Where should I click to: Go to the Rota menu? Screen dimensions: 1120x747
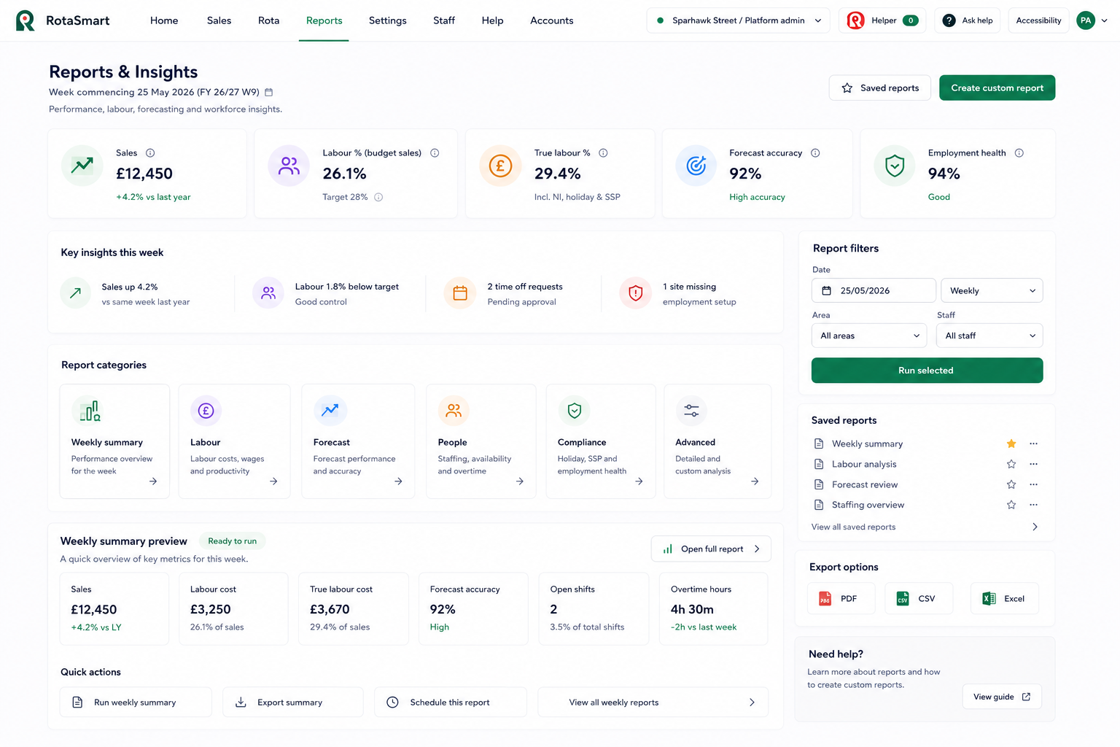[268, 20]
